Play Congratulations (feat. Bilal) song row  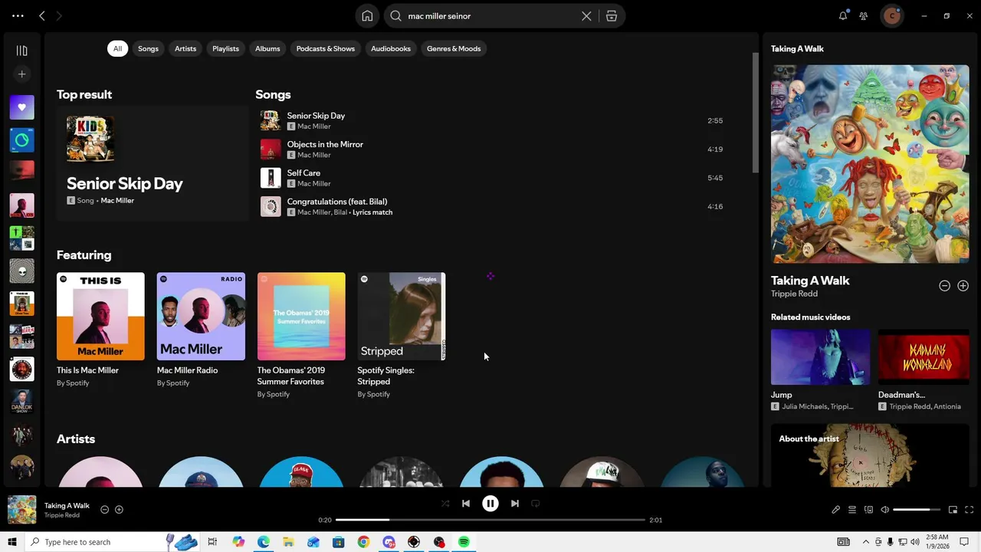click(x=491, y=206)
